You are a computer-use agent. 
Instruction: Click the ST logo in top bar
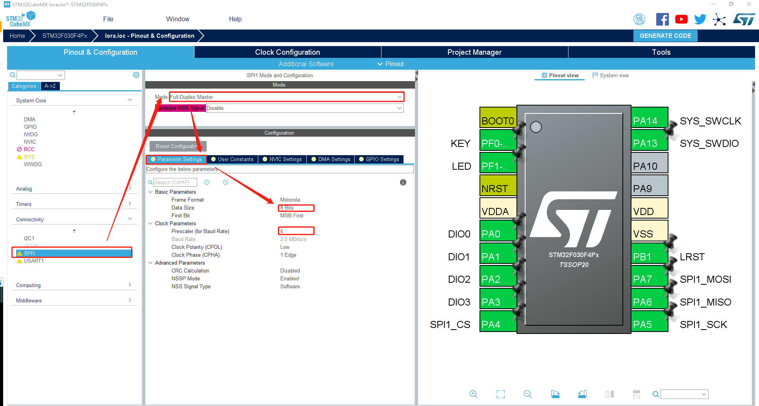pyautogui.click(x=744, y=19)
